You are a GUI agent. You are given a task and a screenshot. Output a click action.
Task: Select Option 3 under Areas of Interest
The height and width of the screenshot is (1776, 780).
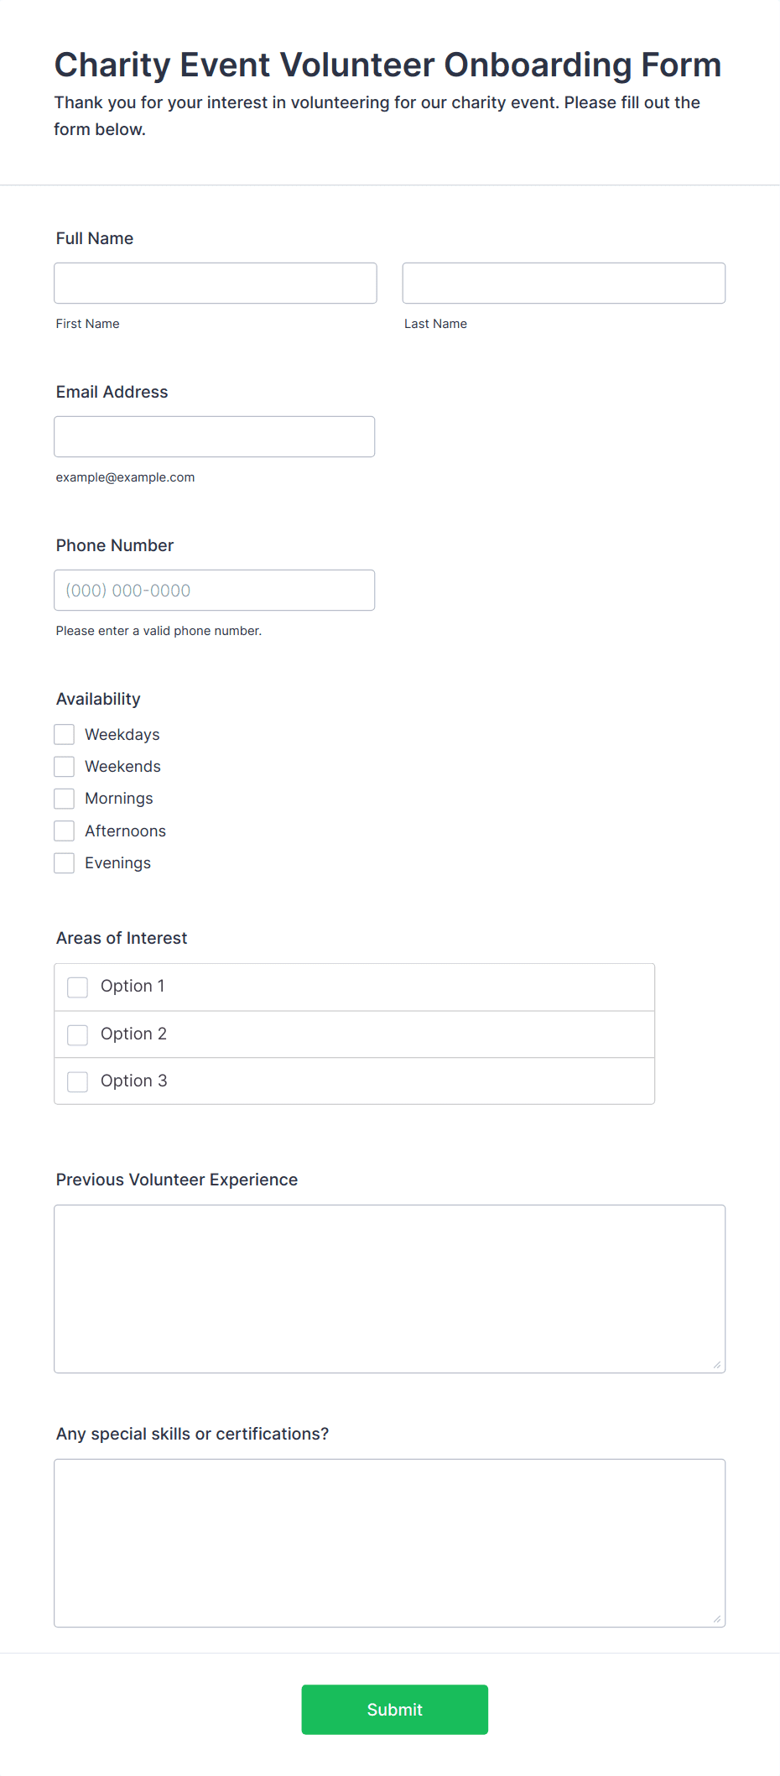click(78, 1081)
